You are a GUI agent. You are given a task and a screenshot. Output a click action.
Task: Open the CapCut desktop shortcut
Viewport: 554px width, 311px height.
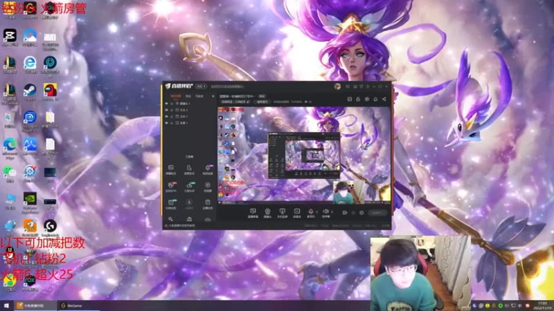pyautogui.click(x=10, y=37)
